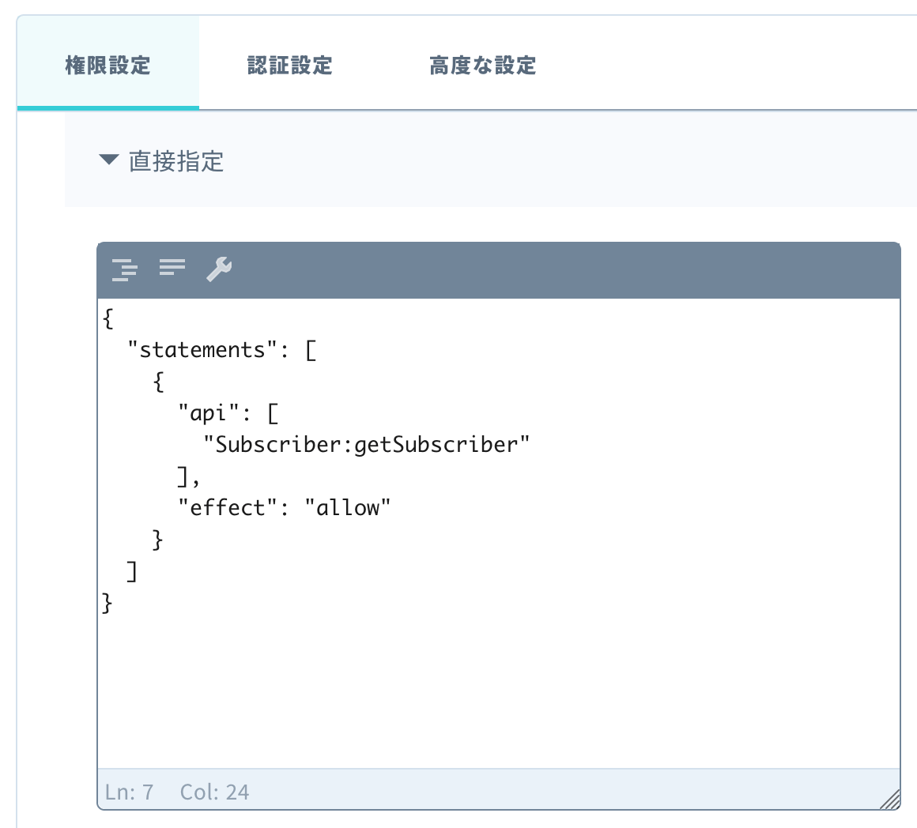
Task: Click the JSON pretty-format icon in editor toolbar
Action: click(125, 269)
